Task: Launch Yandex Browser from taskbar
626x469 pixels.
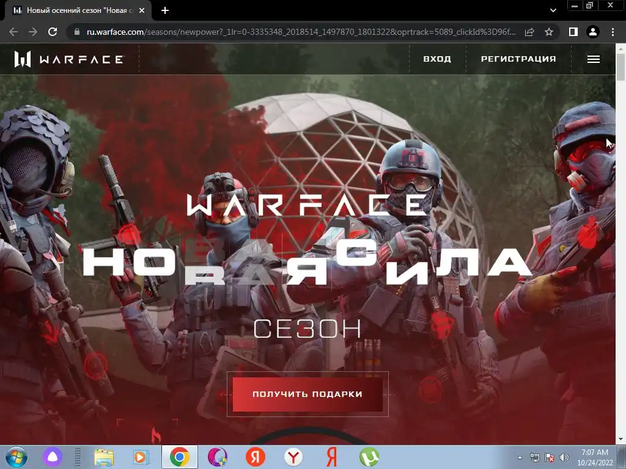Action: (293, 457)
